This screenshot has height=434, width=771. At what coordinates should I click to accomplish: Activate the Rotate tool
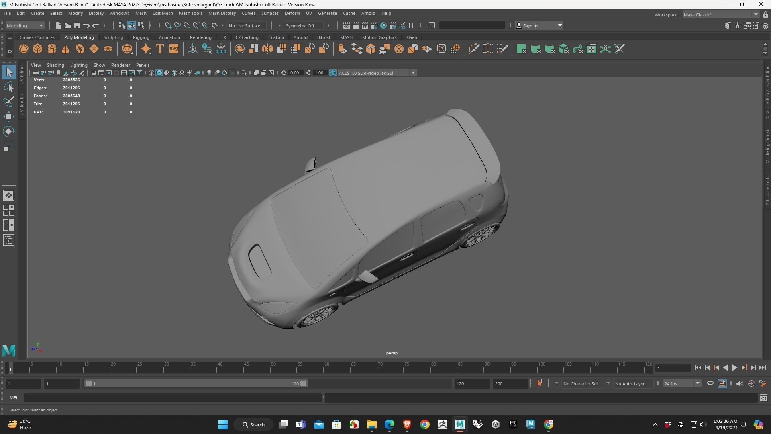coord(9,132)
